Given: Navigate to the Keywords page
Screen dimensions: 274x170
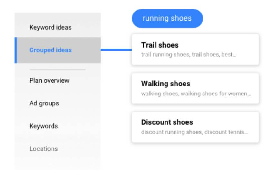Looking at the screenshot, I should point(43,126).
